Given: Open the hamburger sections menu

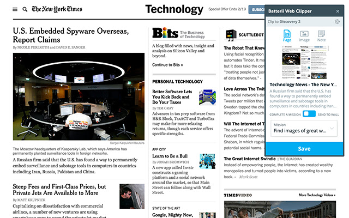Looking at the screenshot, I should click(x=15, y=9).
